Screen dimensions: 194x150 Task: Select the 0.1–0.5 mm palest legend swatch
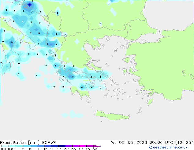pyautogui.click(x=5, y=146)
